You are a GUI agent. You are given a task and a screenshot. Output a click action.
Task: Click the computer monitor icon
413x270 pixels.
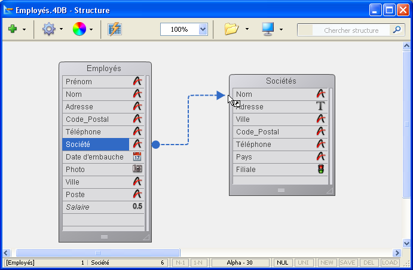click(x=267, y=29)
